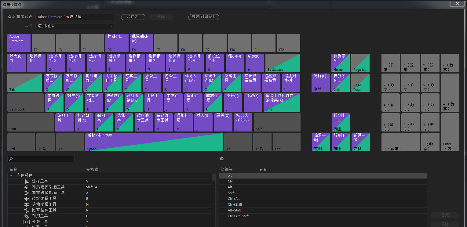Image resolution: width=467 pixels, height=227 pixels.
Task: Open the 键盘布局预设 dropdown
Action: coord(75,17)
